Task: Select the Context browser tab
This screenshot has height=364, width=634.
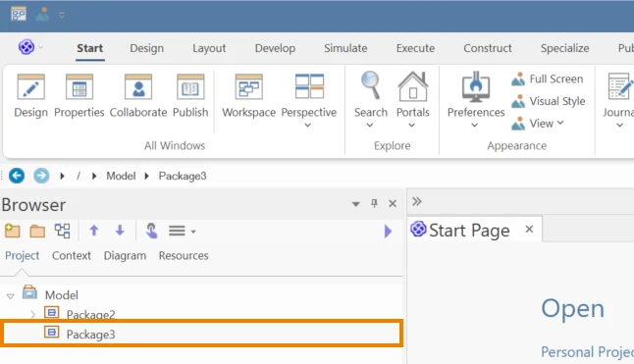Action: pos(72,256)
